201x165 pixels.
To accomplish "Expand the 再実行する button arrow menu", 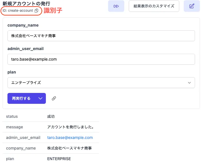I will point(40,98).
